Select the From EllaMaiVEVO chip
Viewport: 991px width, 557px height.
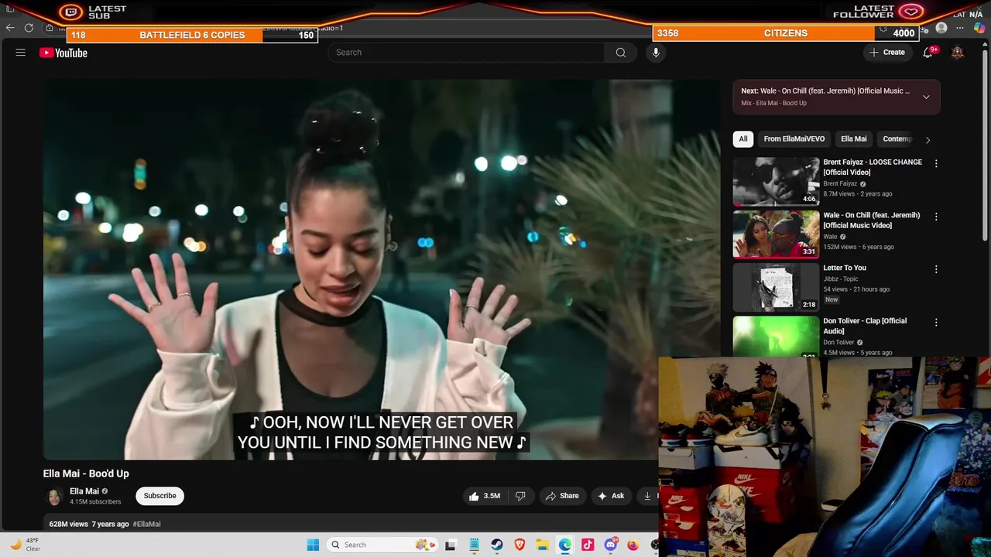(794, 139)
